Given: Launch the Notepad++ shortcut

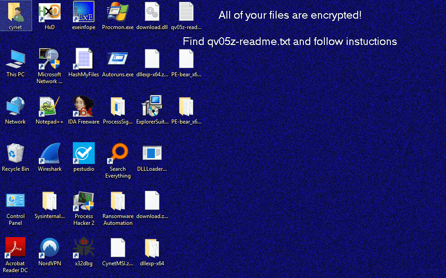Looking at the screenshot, I should coord(50,106).
